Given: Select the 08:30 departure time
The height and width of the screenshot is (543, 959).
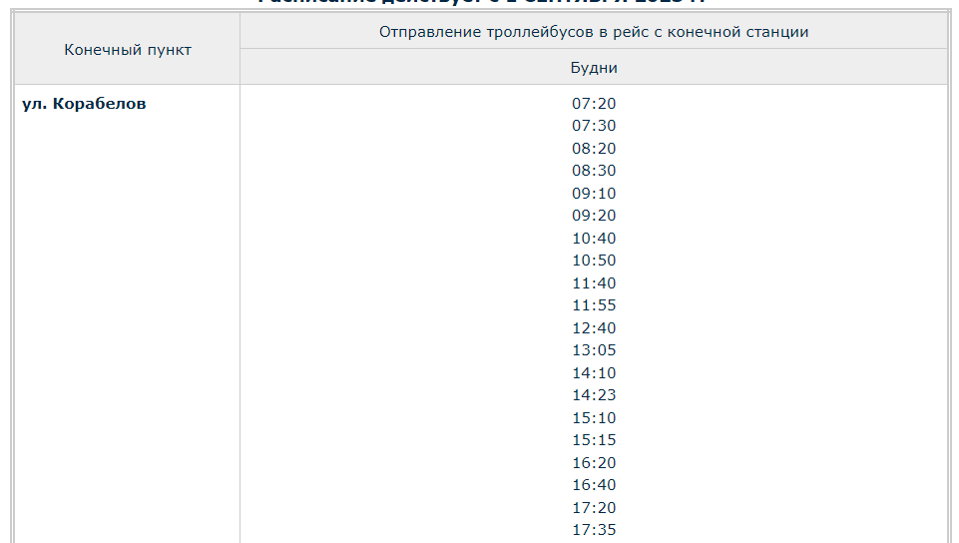Looking at the screenshot, I should pyautogui.click(x=593, y=171).
